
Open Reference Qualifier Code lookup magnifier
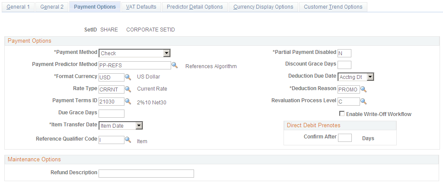(128, 140)
